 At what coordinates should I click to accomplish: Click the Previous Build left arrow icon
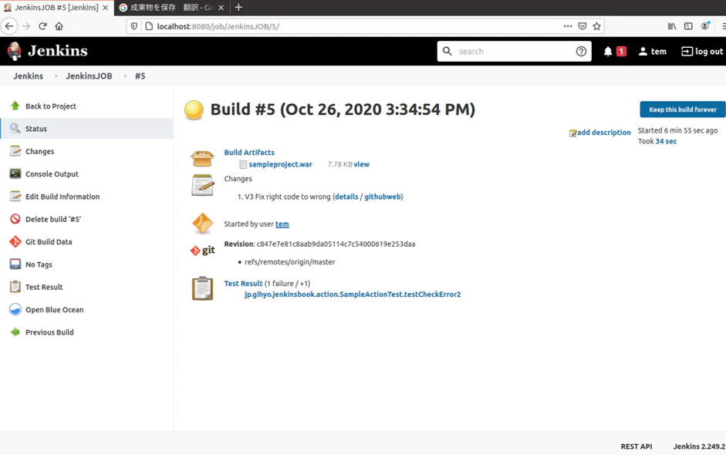(x=15, y=332)
